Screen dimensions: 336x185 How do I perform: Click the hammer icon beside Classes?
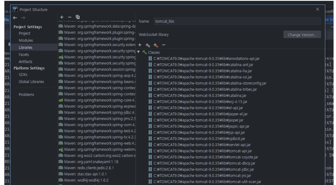tap(144, 52)
